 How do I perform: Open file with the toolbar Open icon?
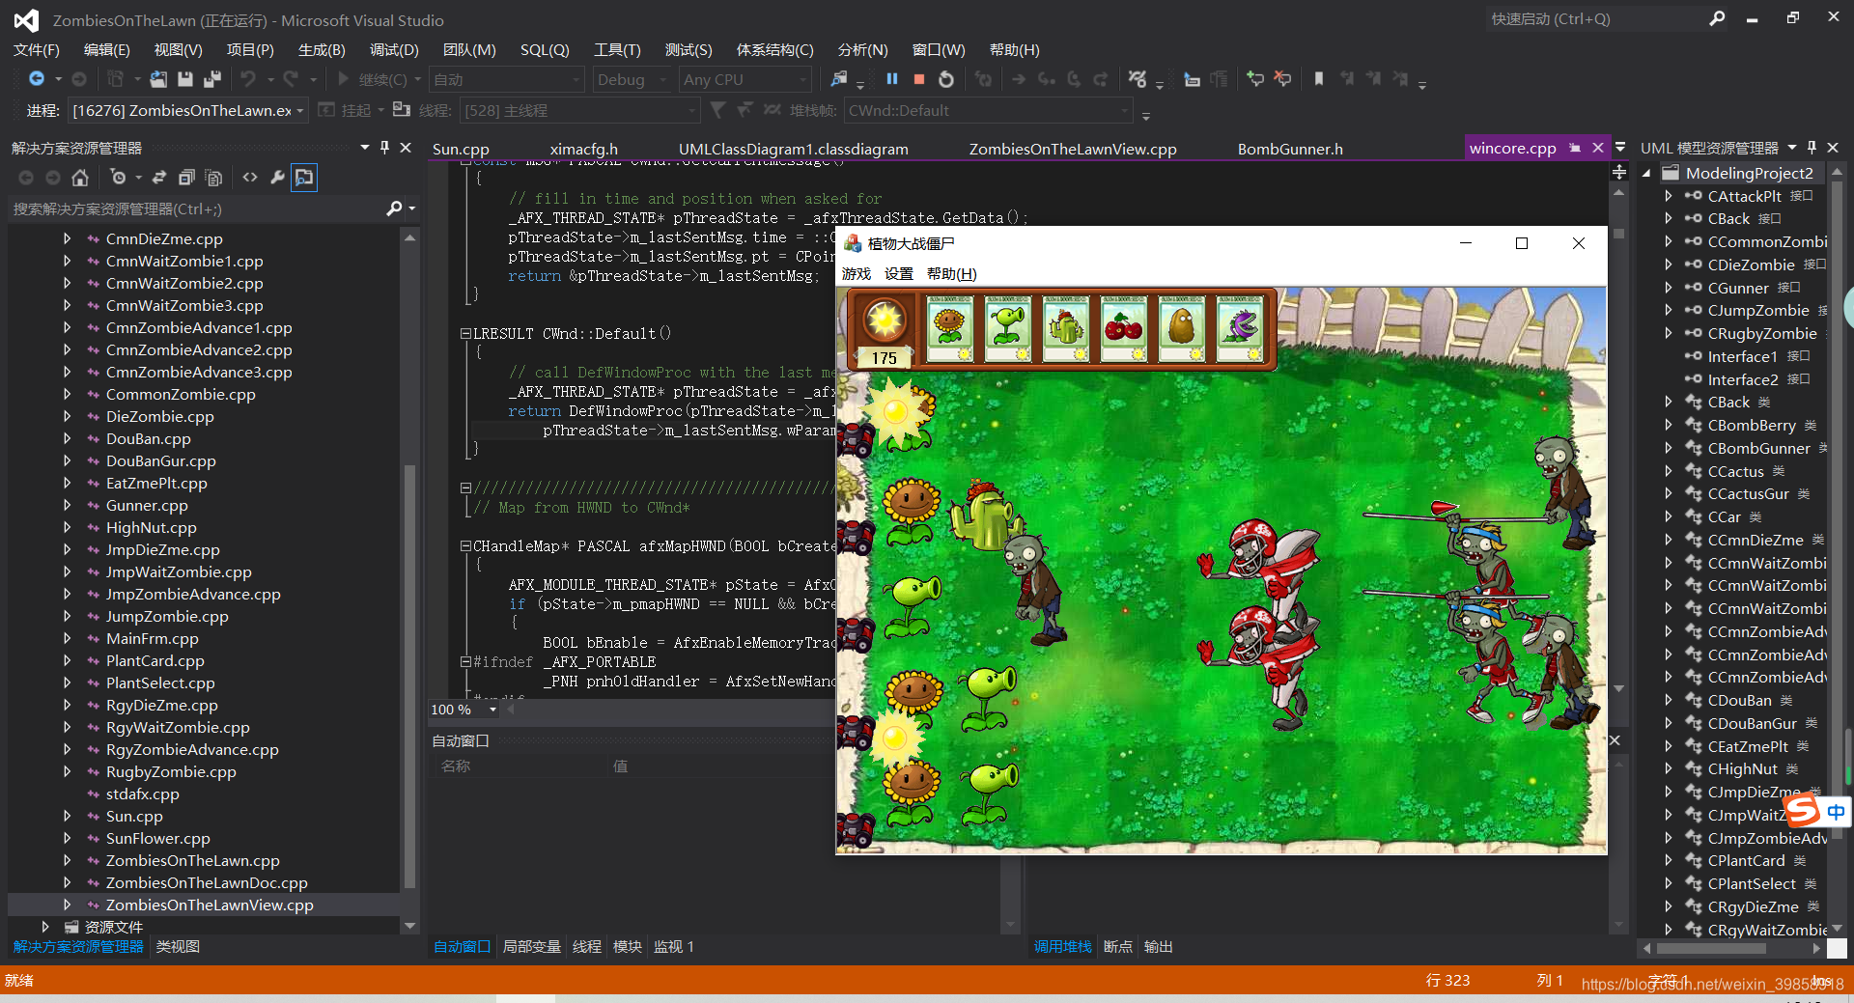158,79
